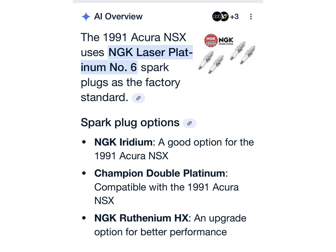Viewport: 336px width, 252px height.
Task: Click "plugs as the factory" summary text
Action: (x=130, y=82)
